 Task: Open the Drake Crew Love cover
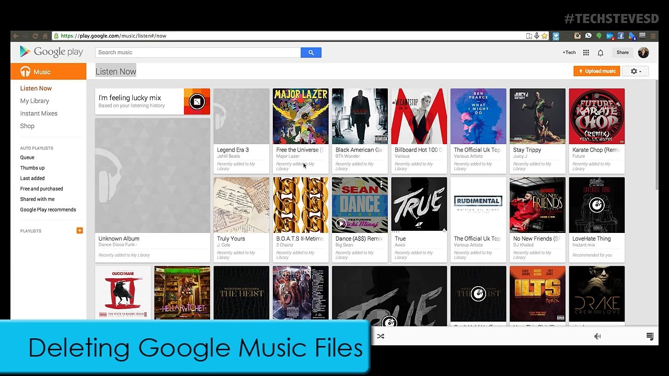click(x=597, y=293)
